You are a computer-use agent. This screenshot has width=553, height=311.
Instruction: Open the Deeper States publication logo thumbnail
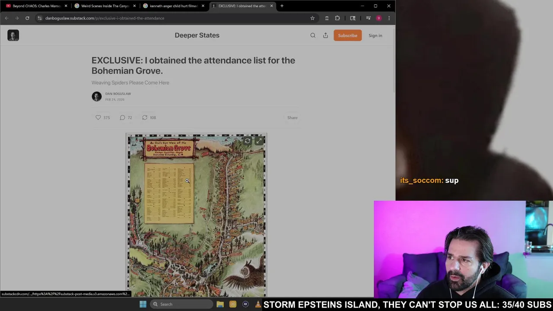point(13,35)
